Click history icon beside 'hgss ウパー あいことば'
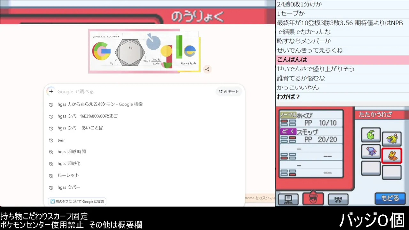Image resolution: width=409 pixels, height=230 pixels. coord(51,128)
